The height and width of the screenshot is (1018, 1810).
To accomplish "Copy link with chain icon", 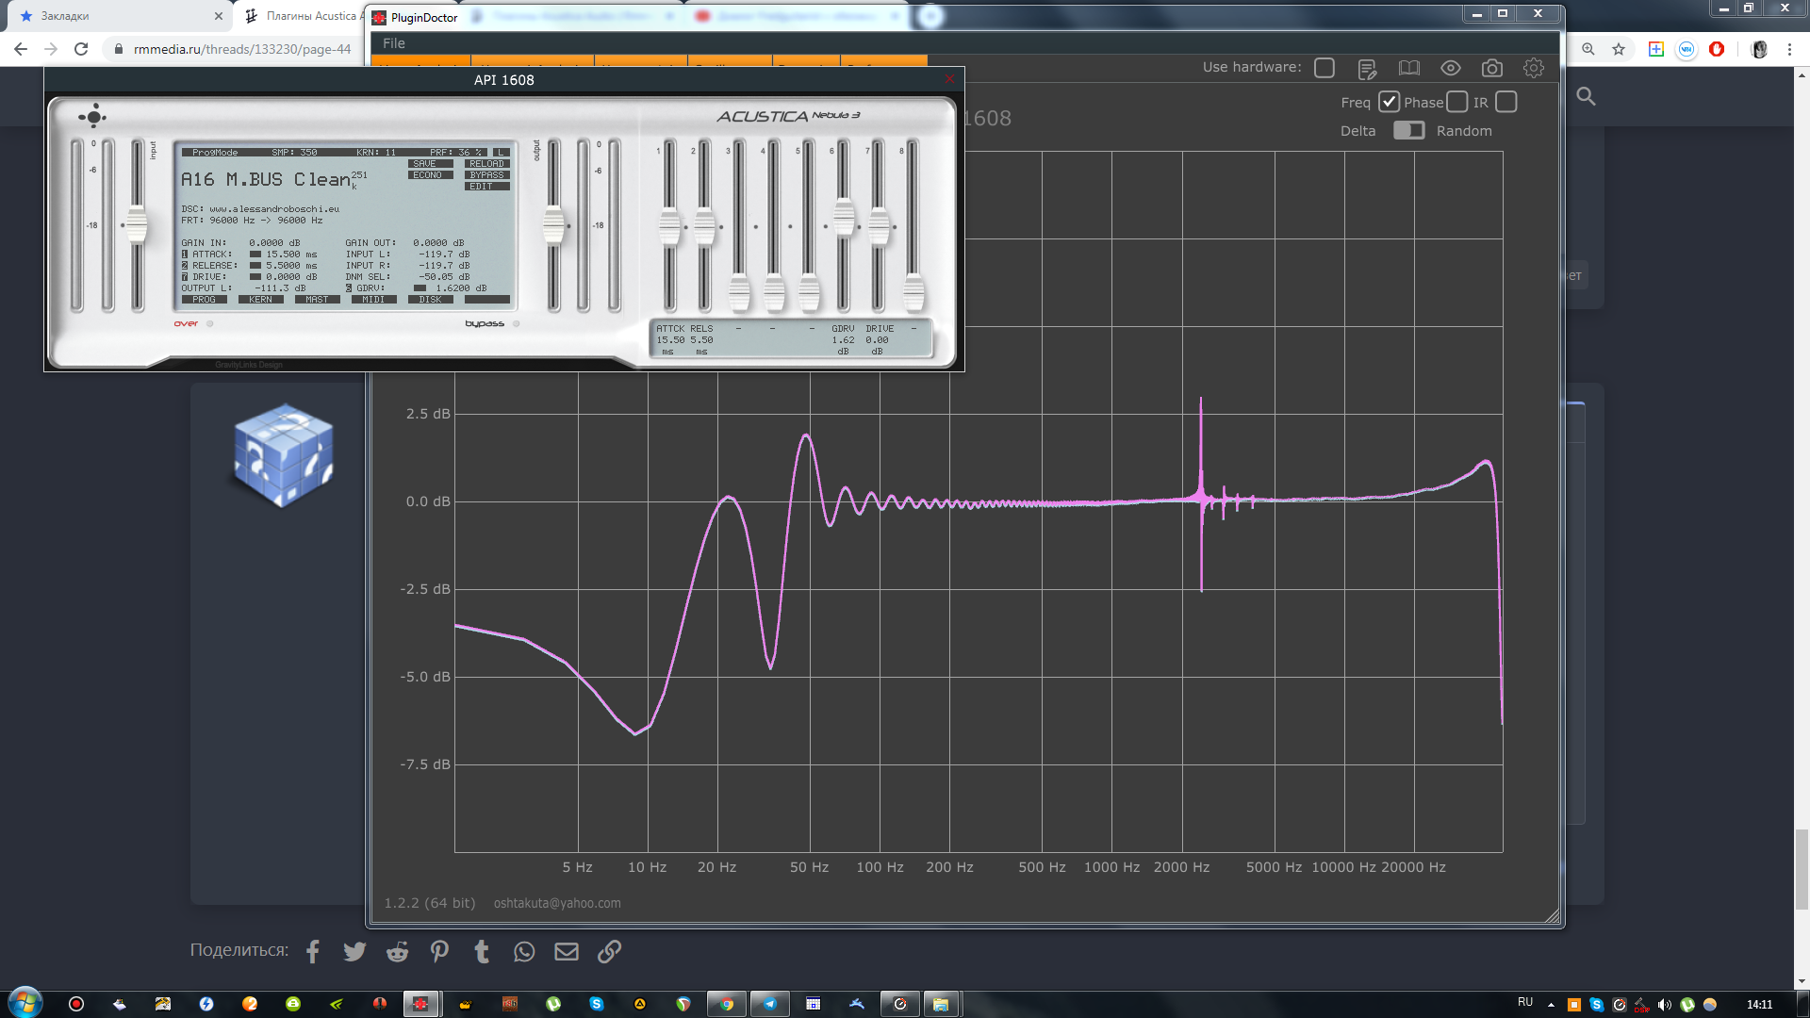I will coord(609,952).
